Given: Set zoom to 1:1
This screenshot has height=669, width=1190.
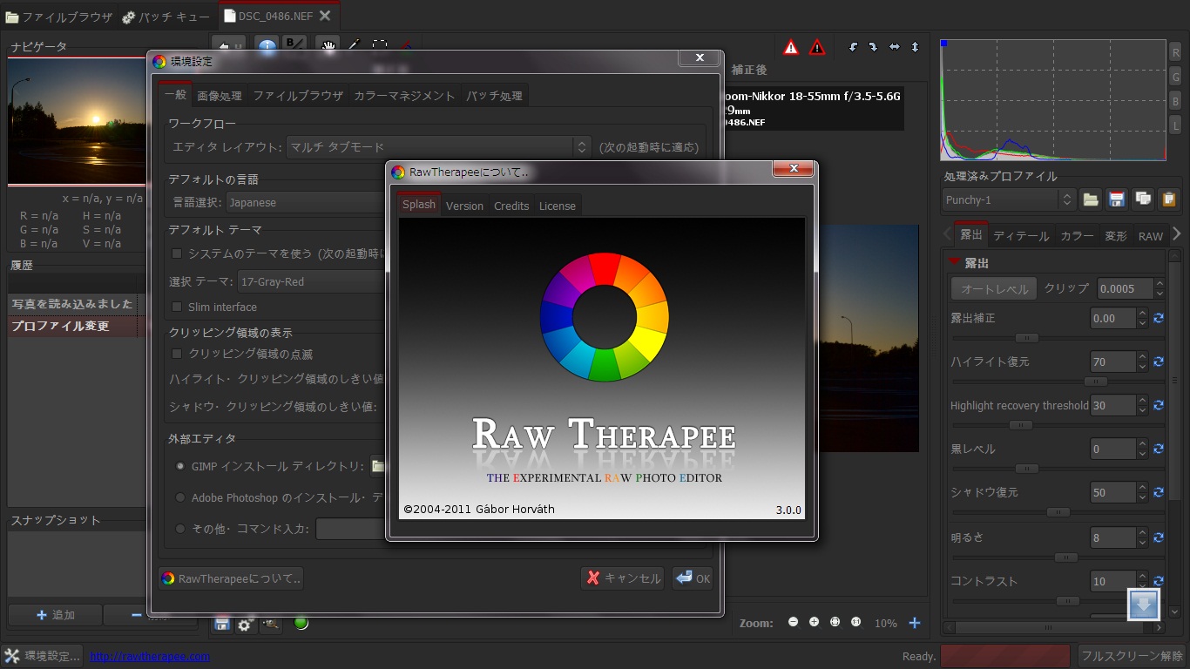Looking at the screenshot, I should [855, 622].
